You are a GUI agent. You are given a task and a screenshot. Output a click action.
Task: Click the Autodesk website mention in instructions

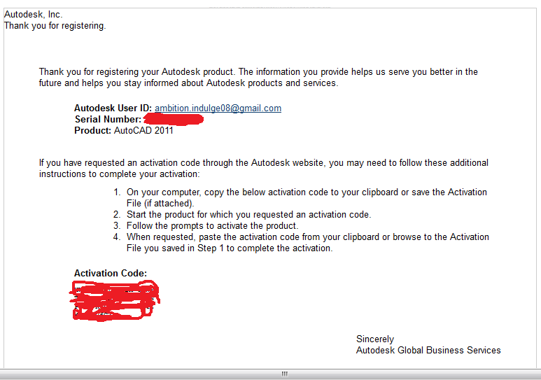[287, 163]
